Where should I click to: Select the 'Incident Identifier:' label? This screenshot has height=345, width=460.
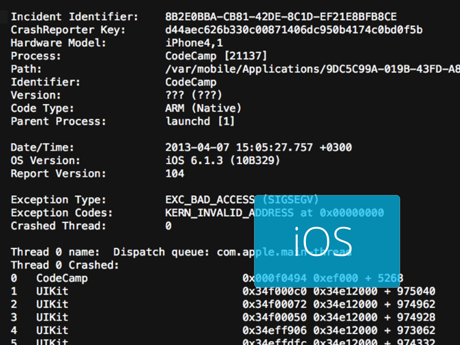(x=75, y=17)
